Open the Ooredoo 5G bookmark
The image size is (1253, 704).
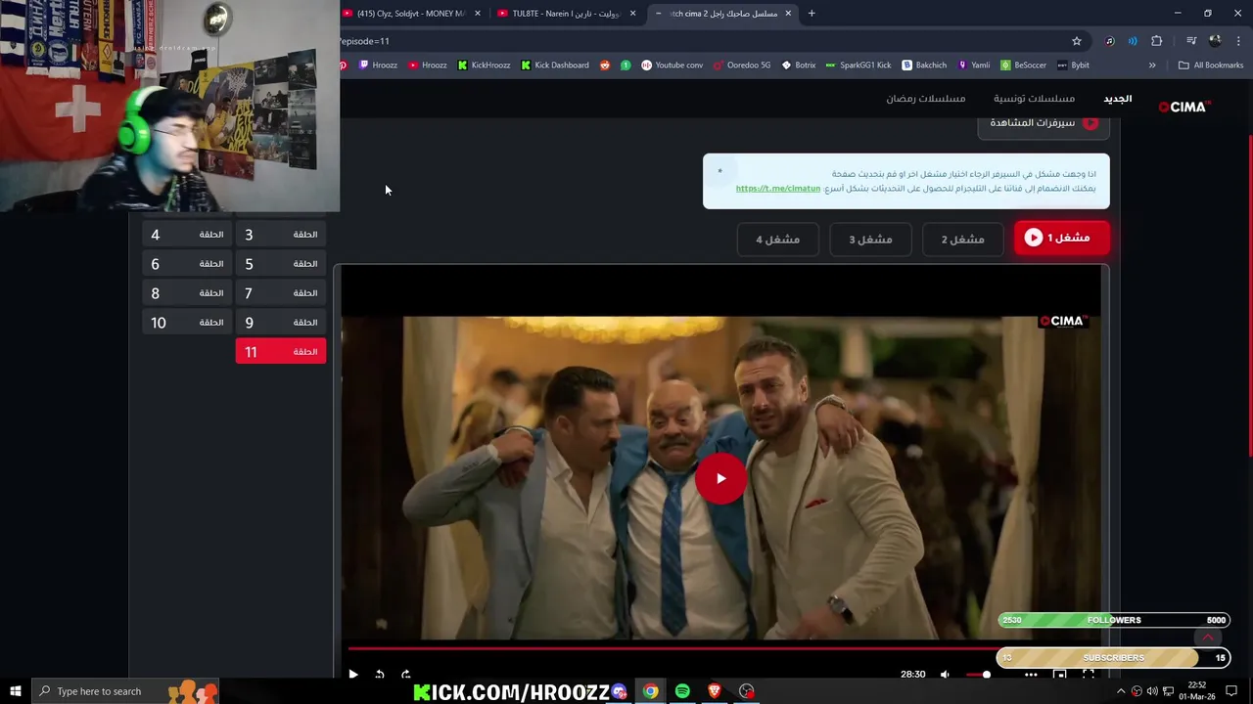pos(742,66)
